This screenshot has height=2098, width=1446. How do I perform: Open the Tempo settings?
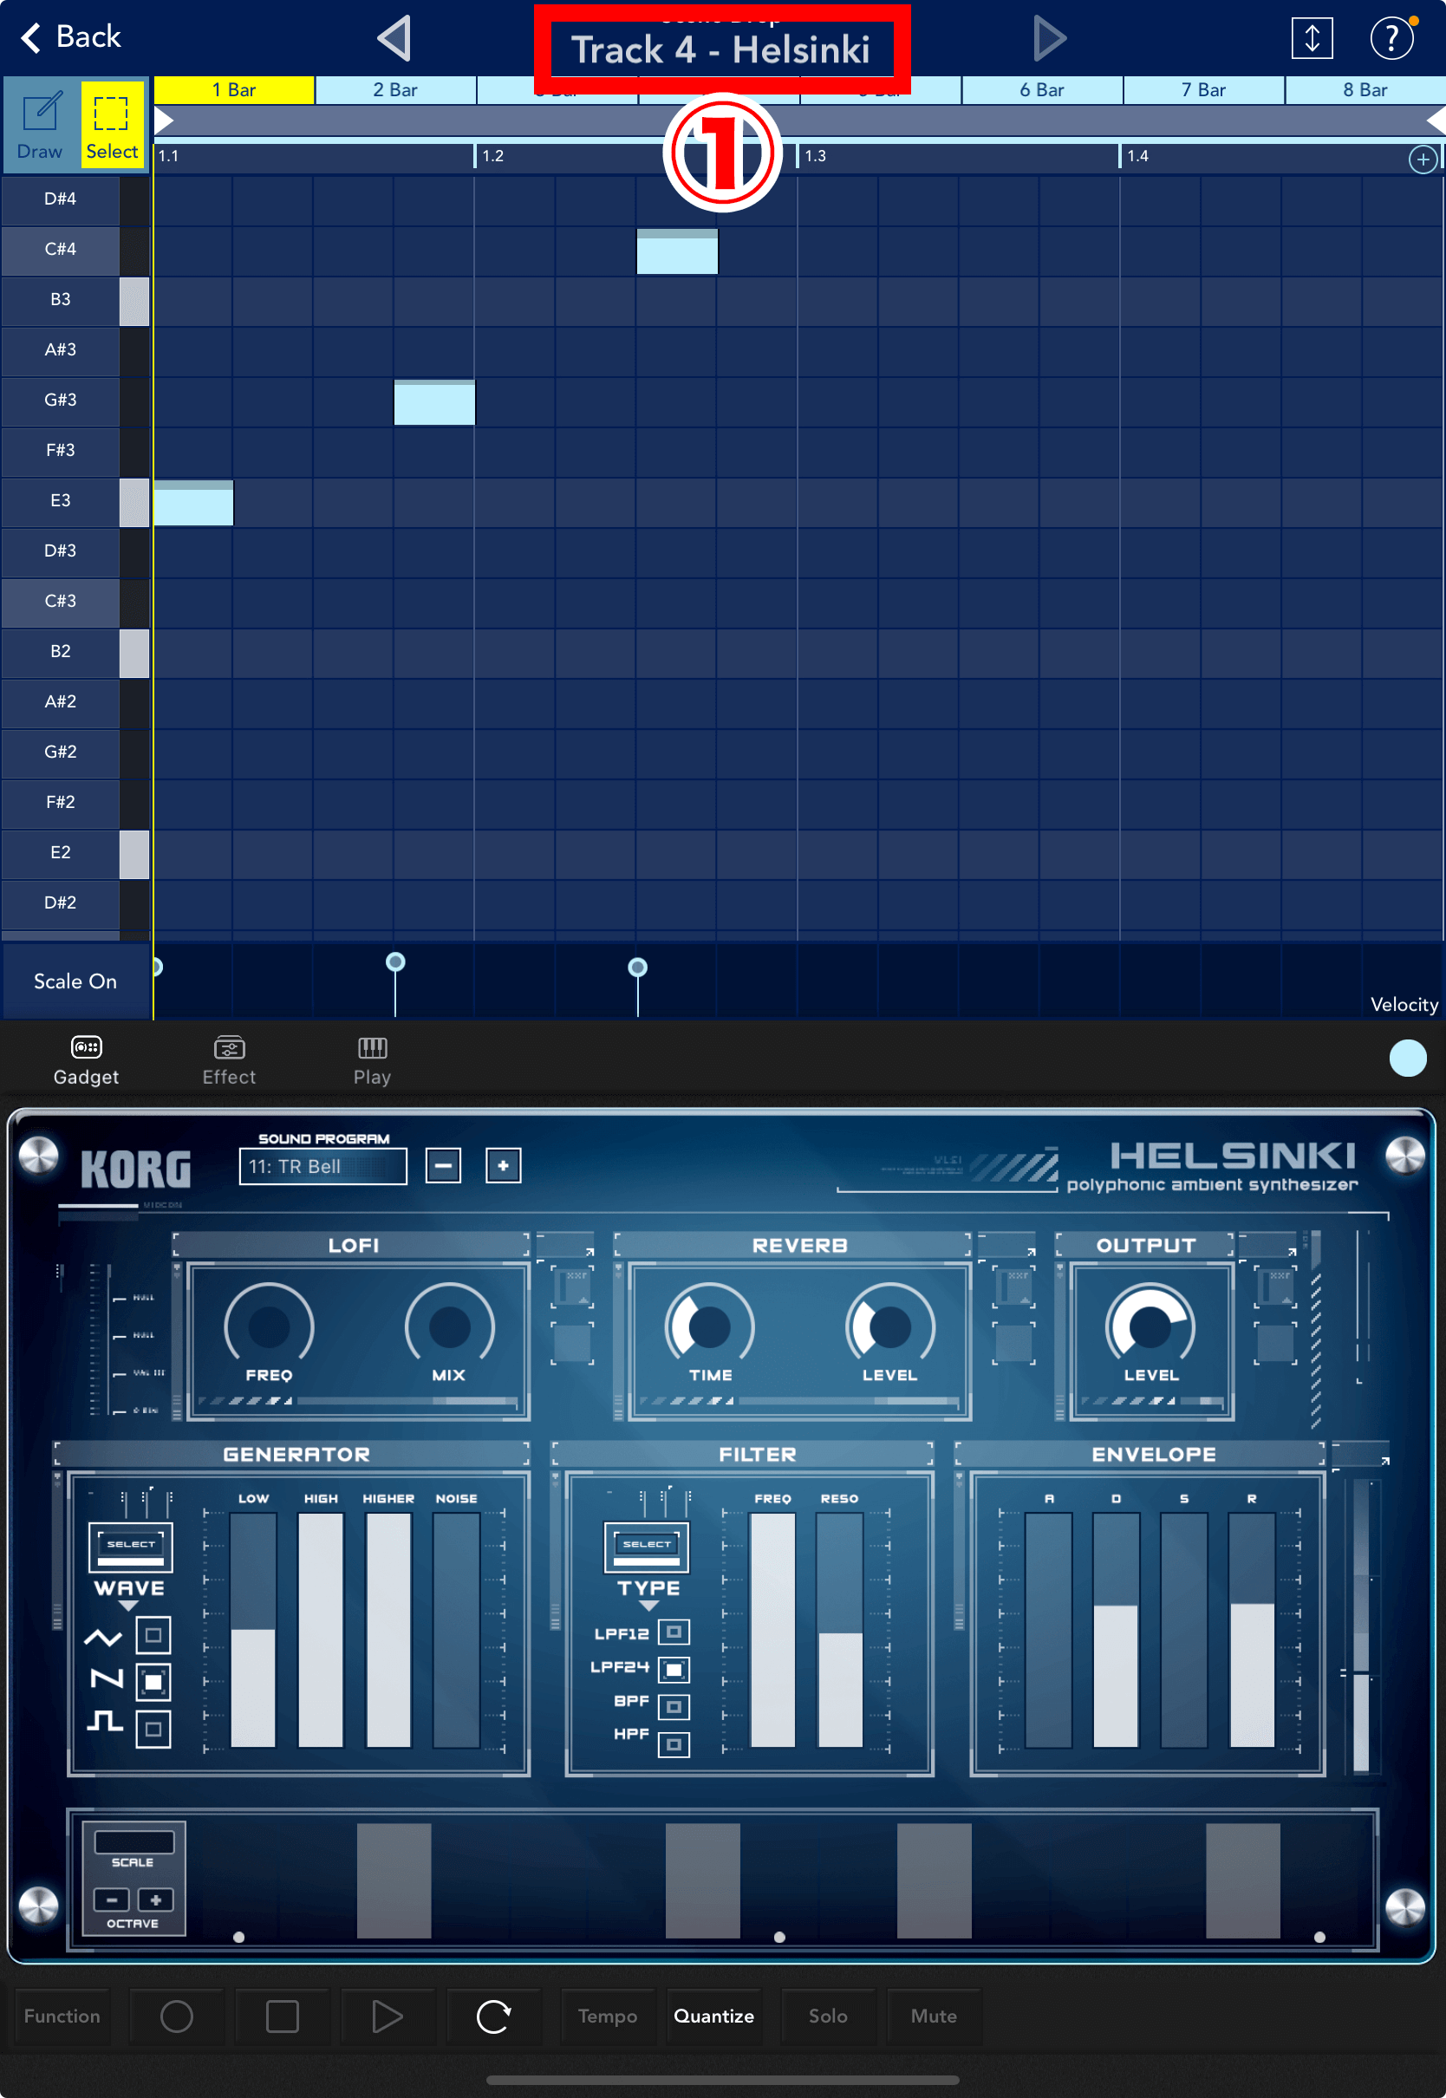[607, 2016]
